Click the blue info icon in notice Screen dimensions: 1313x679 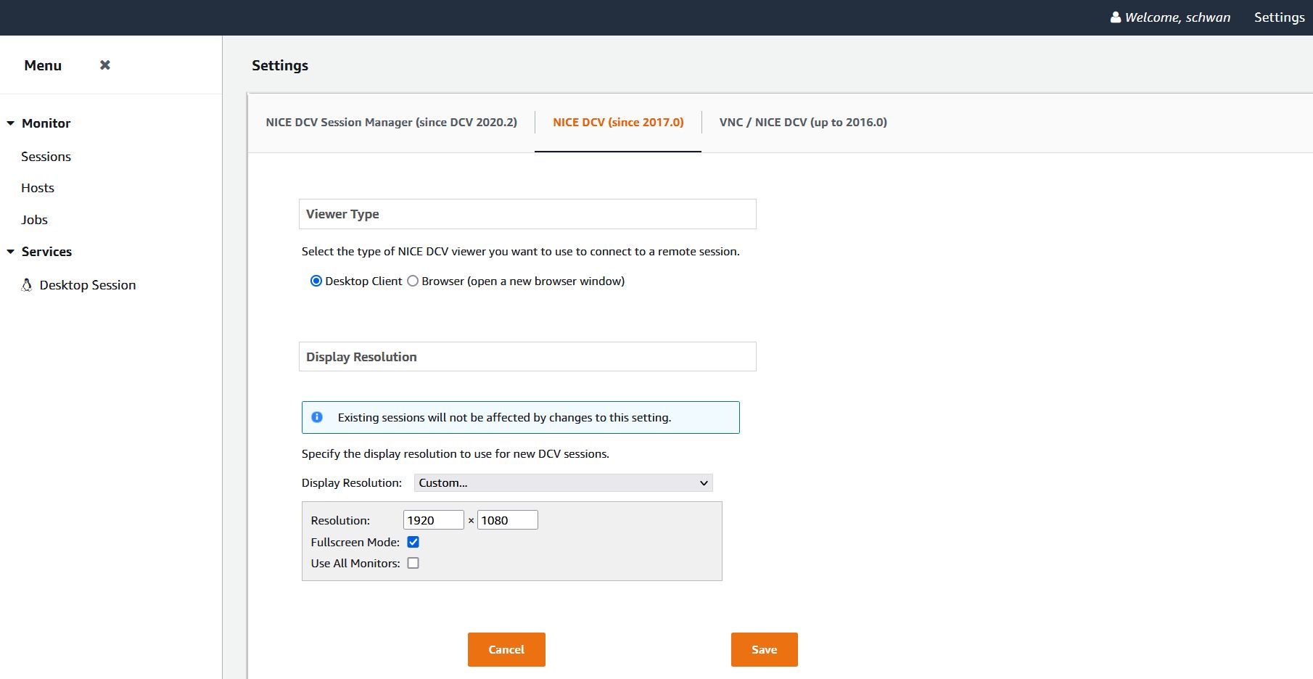[x=317, y=417]
